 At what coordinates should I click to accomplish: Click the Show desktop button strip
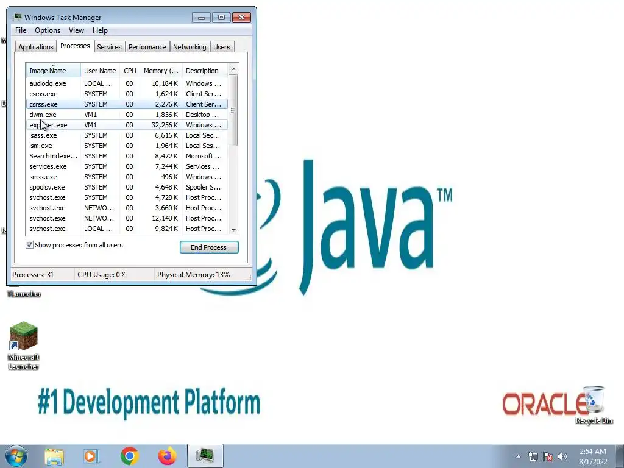(620, 456)
